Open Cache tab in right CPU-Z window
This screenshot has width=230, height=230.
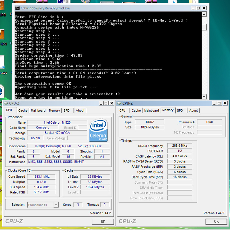pyautogui.click(x=136, y=111)
